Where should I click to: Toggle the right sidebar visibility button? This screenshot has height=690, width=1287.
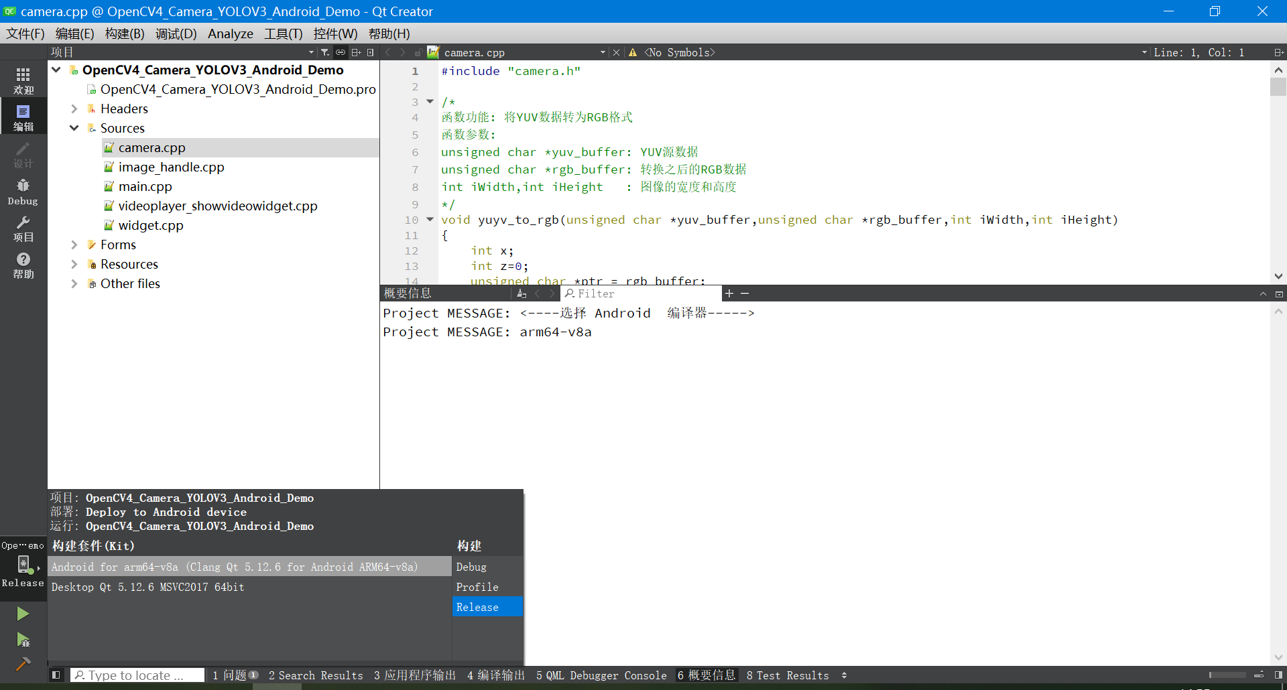pyautogui.click(x=1278, y=675)
